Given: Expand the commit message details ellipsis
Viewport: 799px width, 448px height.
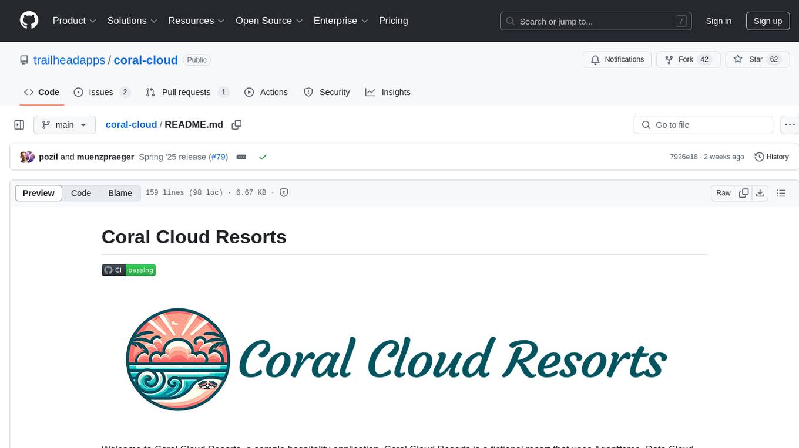Looking at the screenshot, I should tap(241, 157).
